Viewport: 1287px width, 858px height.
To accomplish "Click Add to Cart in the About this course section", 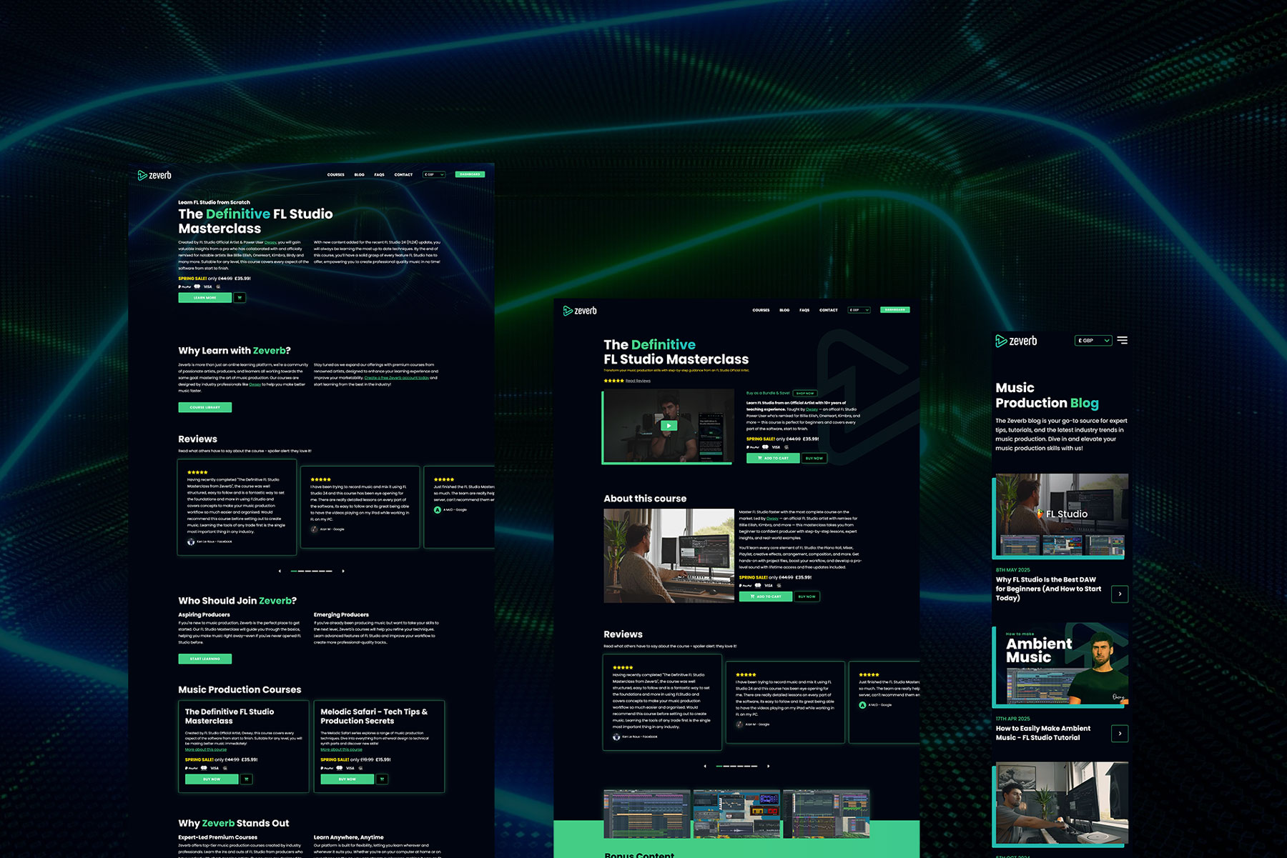I will (x=766, y=597).
